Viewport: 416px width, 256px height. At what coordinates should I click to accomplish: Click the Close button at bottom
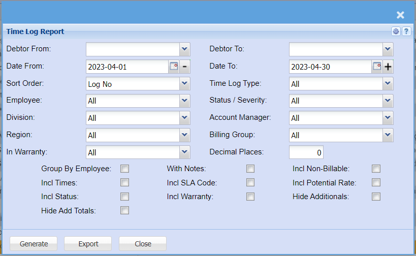[x=143, y=244]
